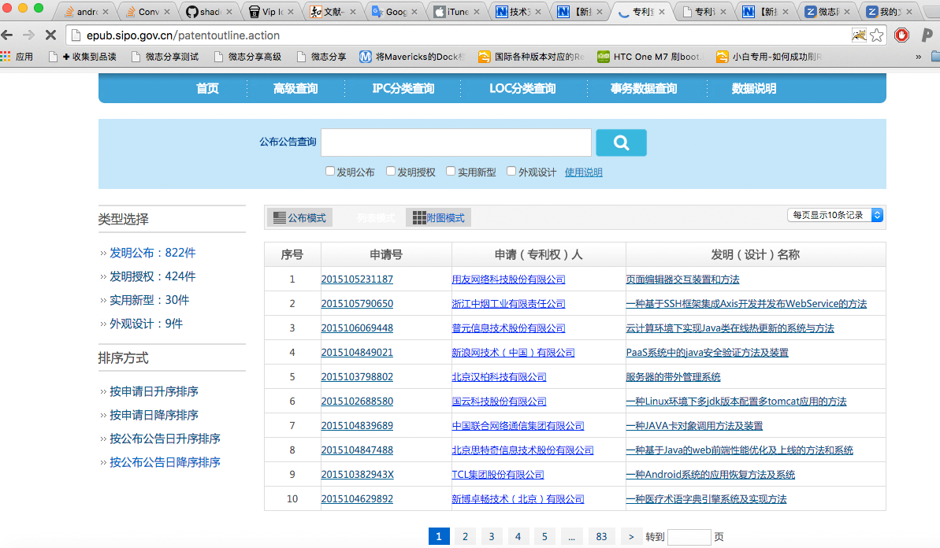Filter by 外观设计：9件
This screenshot has width=940, height=548.
coord(146,324)
